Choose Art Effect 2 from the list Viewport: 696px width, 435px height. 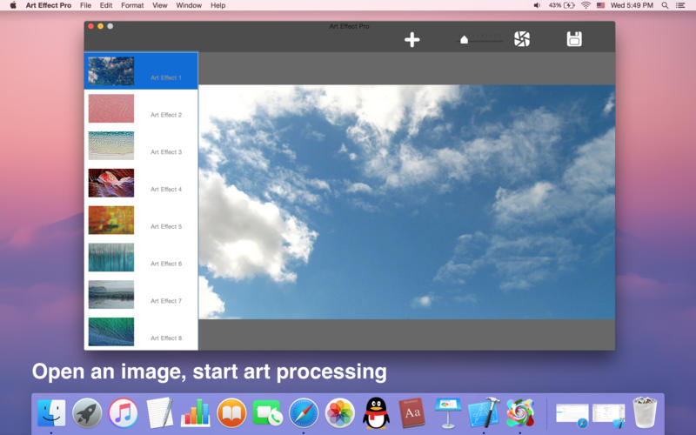[111, 109]
